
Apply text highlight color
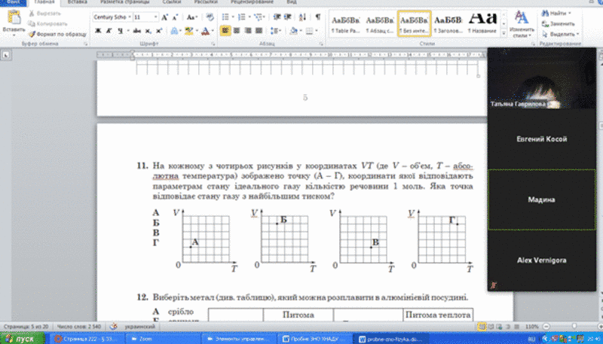[188, 31]
